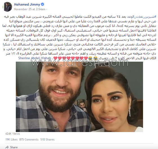The image size is (158, 149).
Task: Open the November 25 at 2:54am timestamp
Action: (x=30, y=9)
